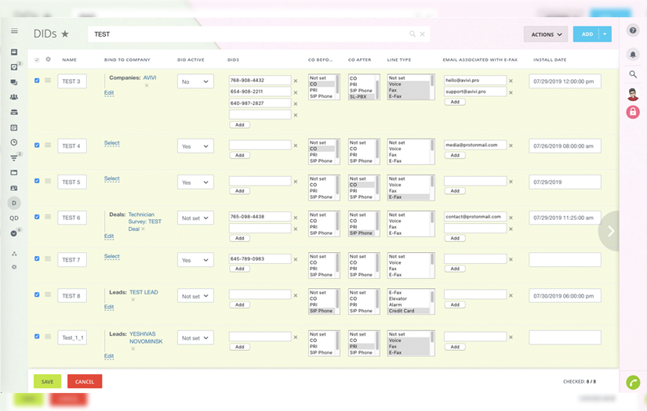This screenshot has height=411, width=647.
Task: Click Add button under TEST 3 DIDs
Action: [x=240, y=124]
